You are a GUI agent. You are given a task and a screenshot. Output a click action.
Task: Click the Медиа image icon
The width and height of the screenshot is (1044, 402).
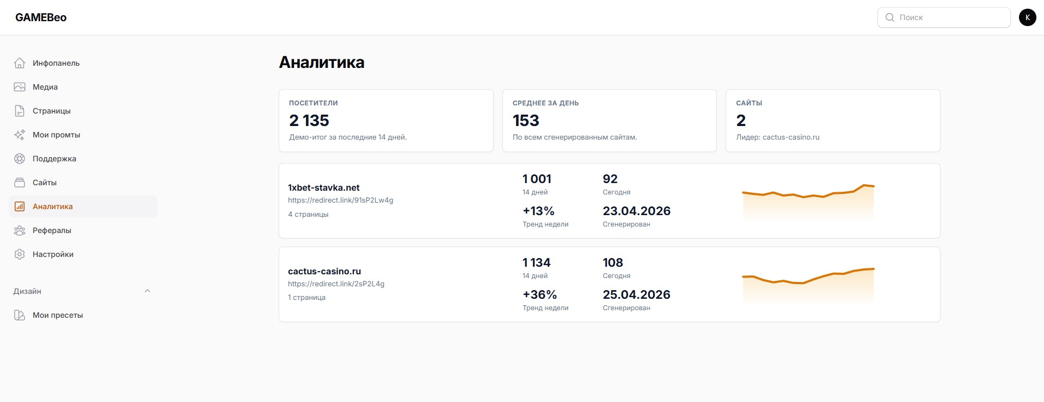(x=20, y=87)
